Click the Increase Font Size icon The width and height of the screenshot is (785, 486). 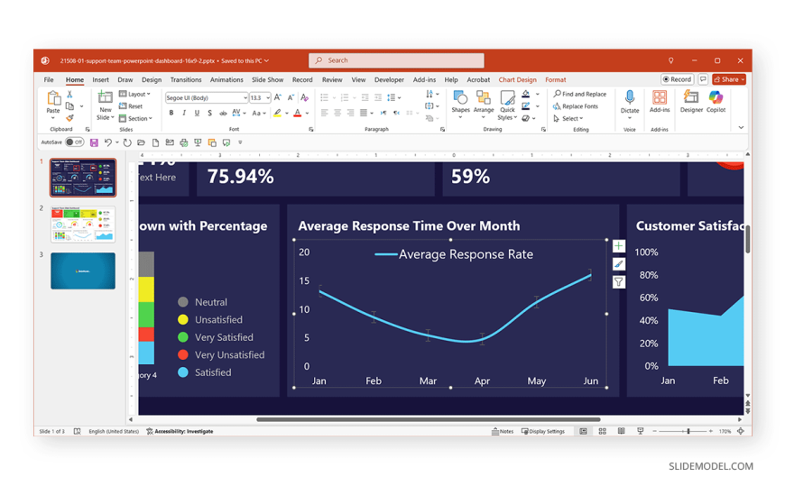277,97
